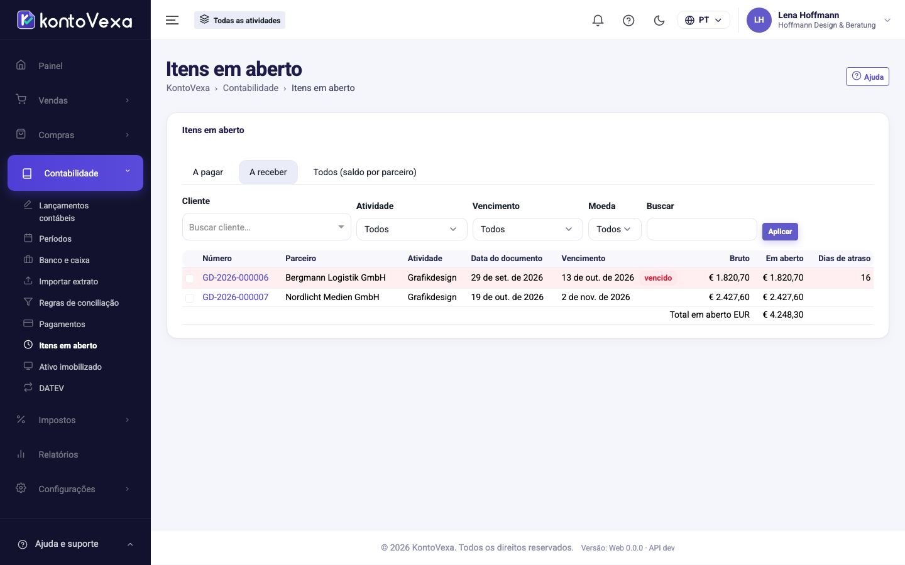
Task: Open the Moeda filter dropdown
Action: 615,229
